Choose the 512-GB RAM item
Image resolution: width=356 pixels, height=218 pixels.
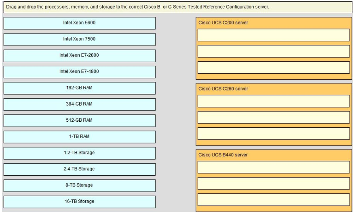tap(80, 120)
